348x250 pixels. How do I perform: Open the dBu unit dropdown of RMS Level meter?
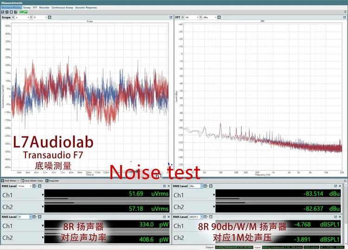coord(196,186)
